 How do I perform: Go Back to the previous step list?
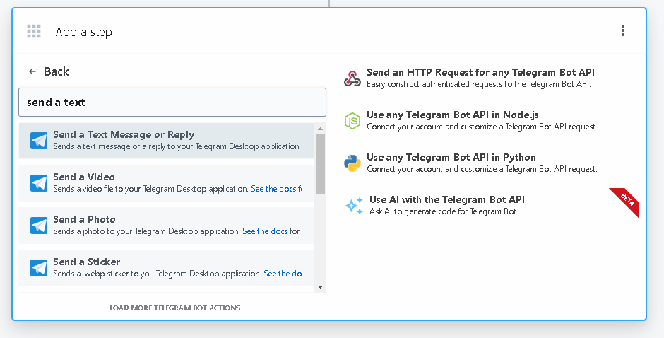tap(49, 71)
